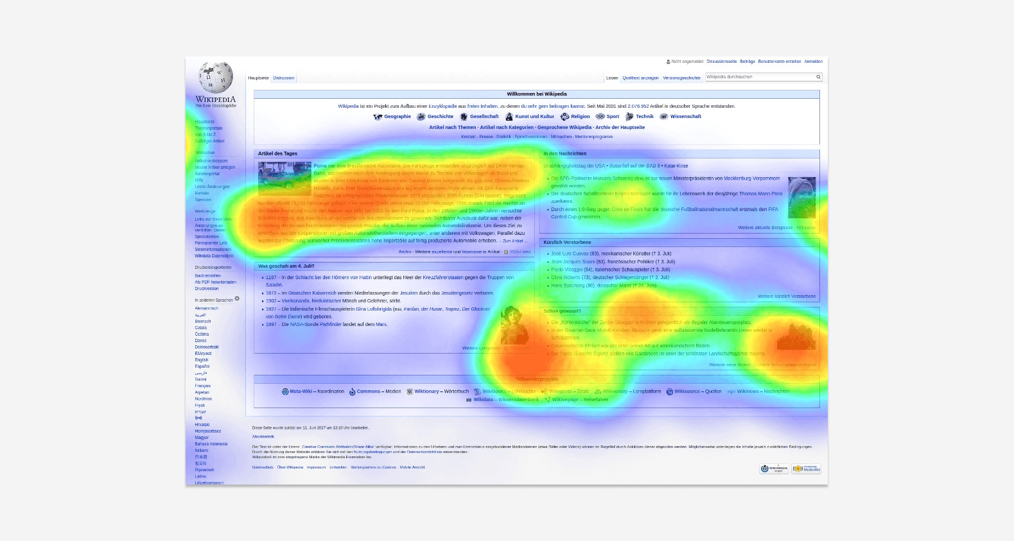This screenshot has width=1014, height=541.
Task: Click Druckversion sidebar link
Action: click(207, 289)
